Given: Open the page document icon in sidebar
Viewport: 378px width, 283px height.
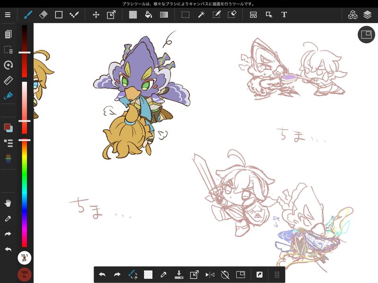Looking at the screenshot, I should pos(8,34).
